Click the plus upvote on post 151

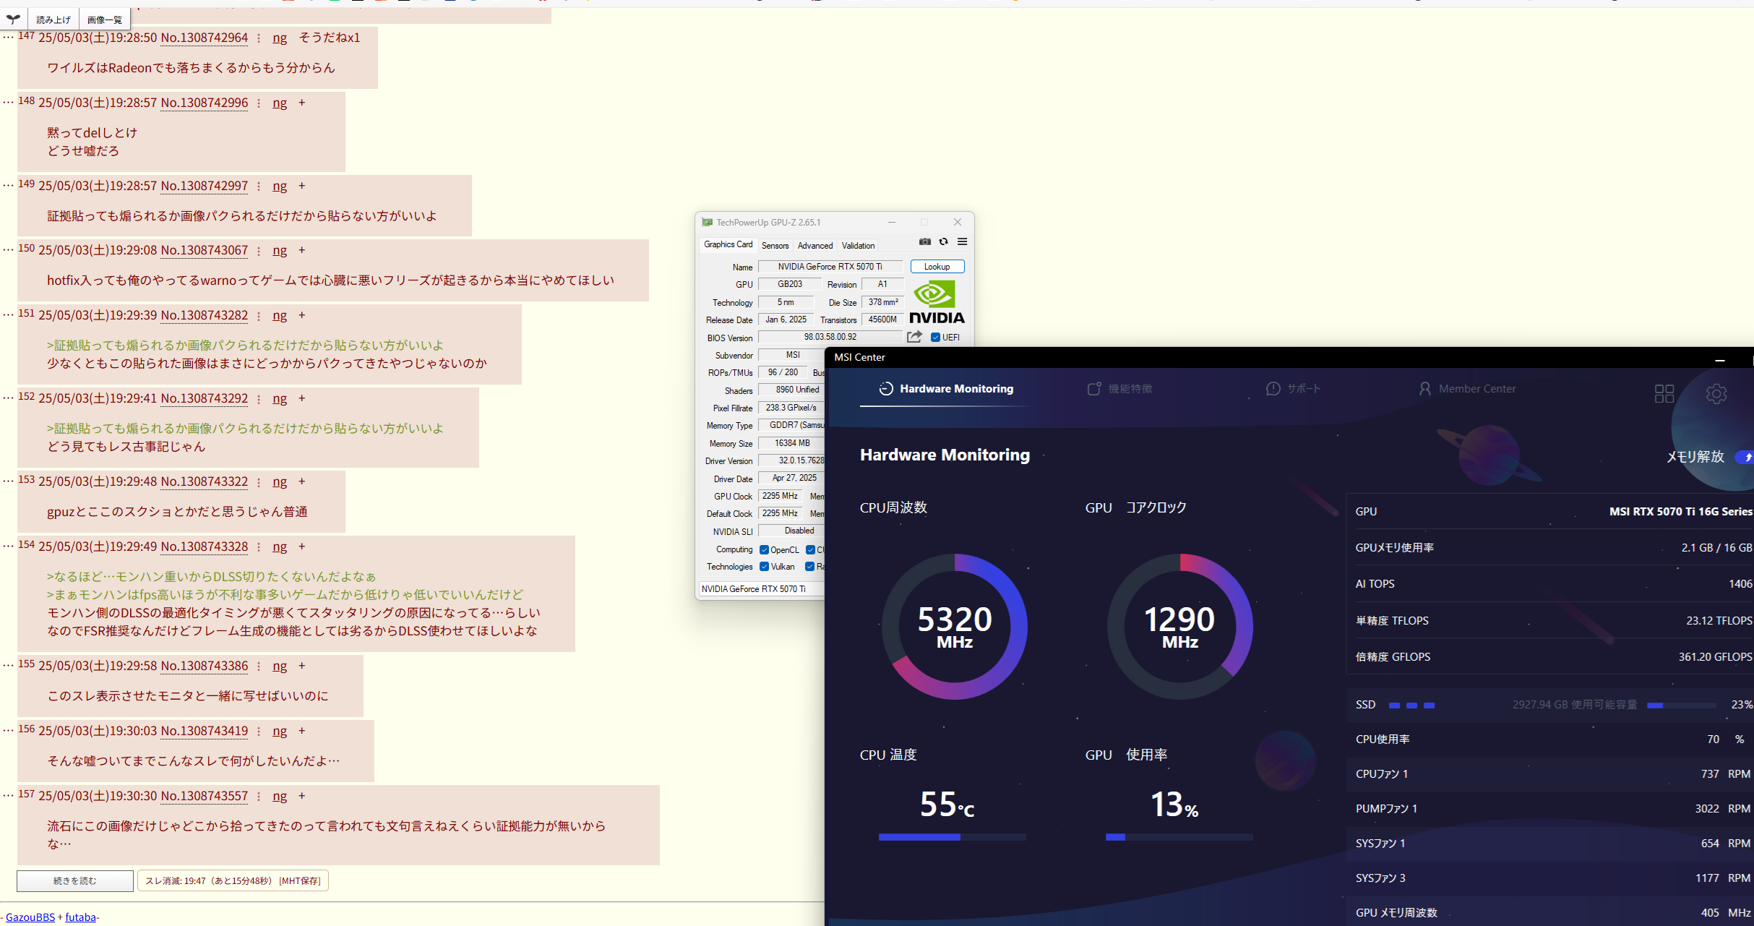pyautogui.click(x=302, y=316)
